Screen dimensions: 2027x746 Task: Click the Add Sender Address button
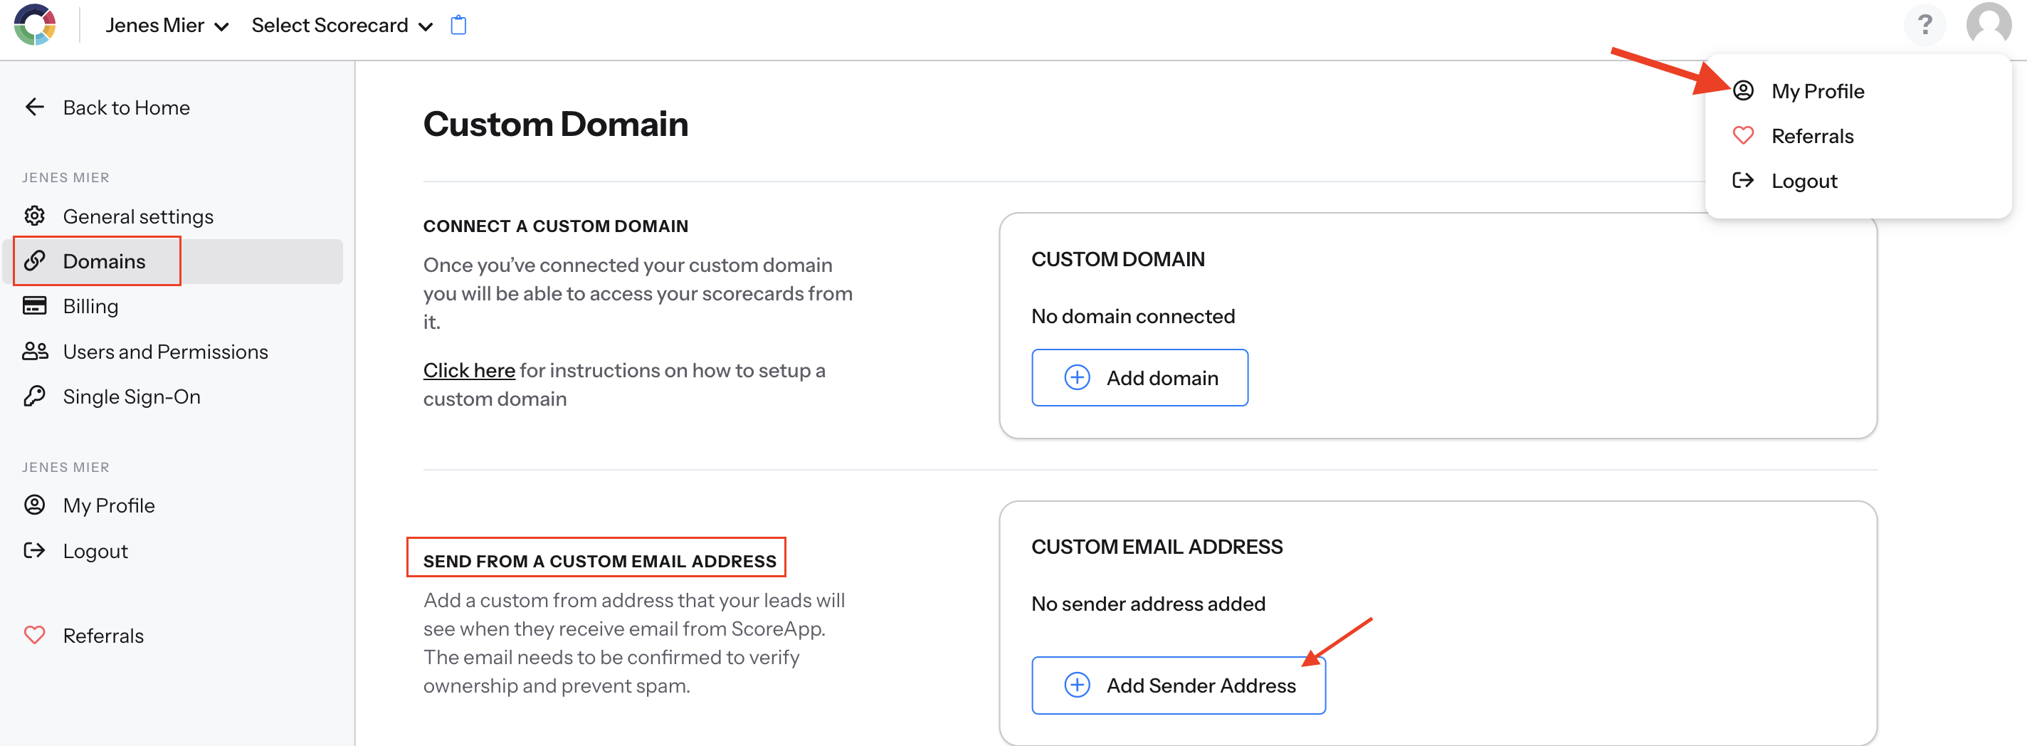1178,685
